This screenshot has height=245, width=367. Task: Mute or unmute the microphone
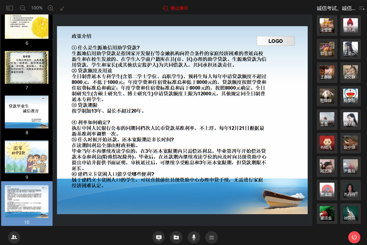(194, 237)
